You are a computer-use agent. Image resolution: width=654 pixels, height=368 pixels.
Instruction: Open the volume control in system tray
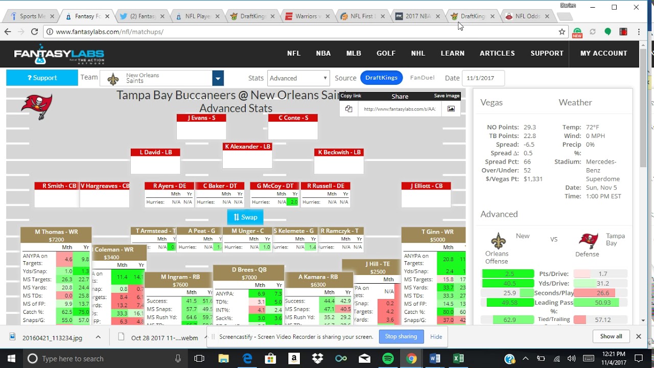pos(571,358)
